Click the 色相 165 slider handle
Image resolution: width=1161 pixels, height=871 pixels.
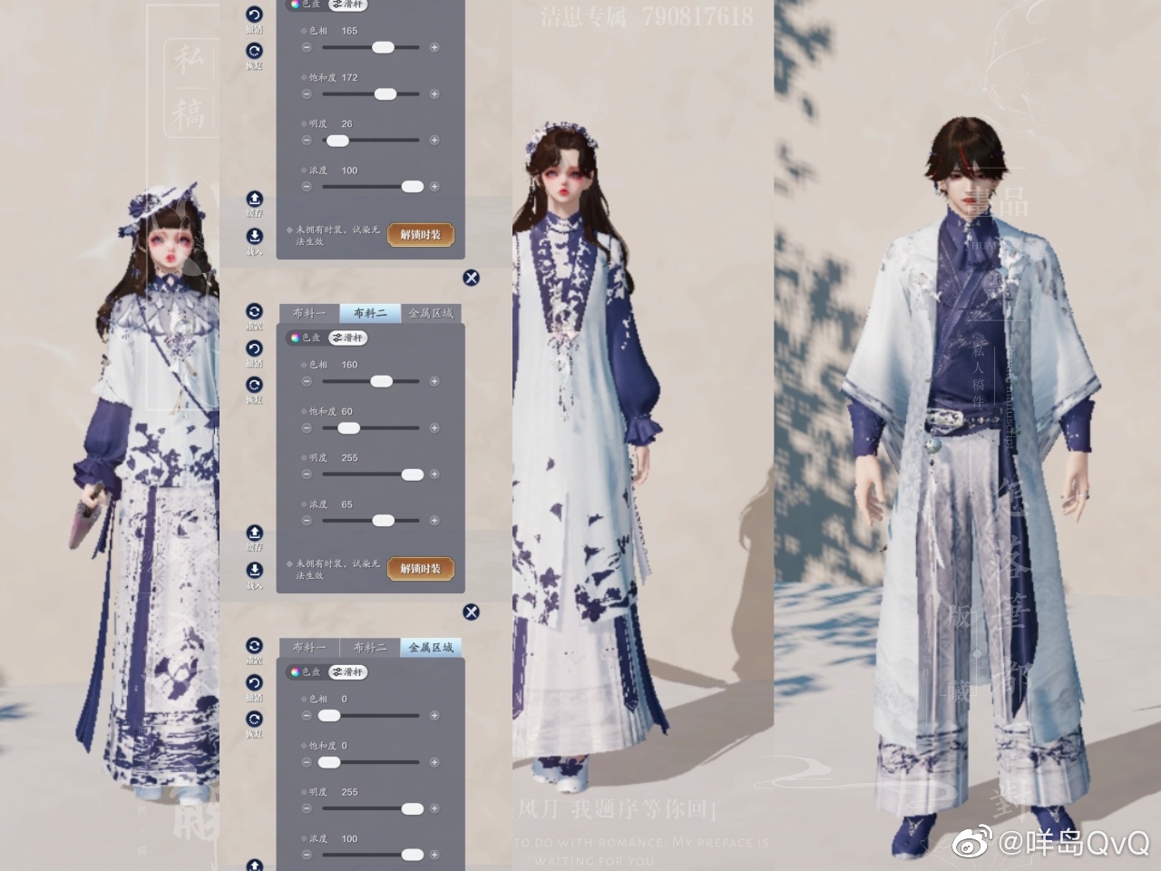pyautogui.click(x=383, y=47)
